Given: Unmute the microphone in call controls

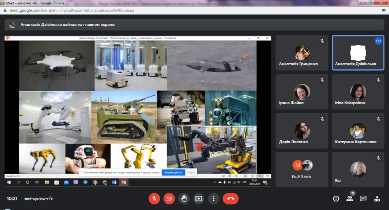Looking at the screenshot, I should point(154,198).
